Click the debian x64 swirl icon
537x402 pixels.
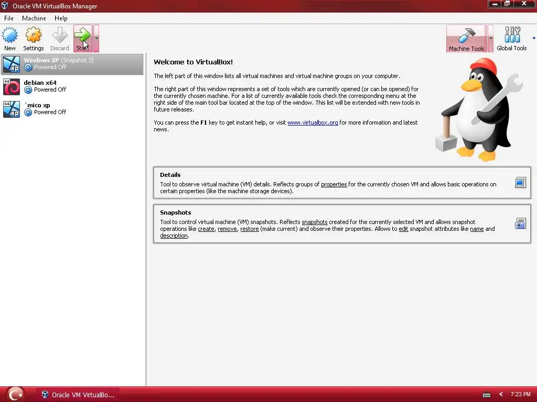point(12,86)
